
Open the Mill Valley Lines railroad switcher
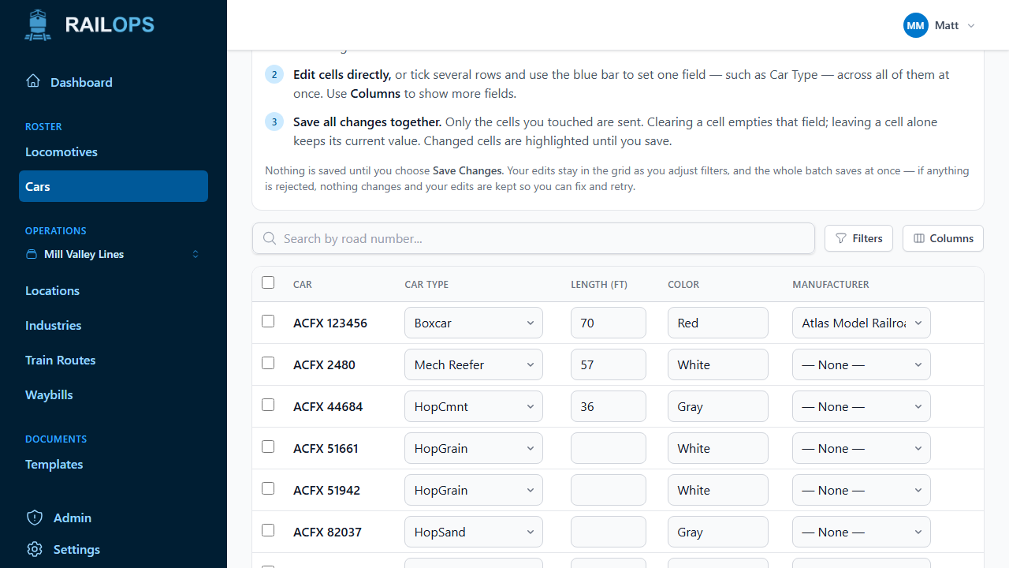point(114,254)
